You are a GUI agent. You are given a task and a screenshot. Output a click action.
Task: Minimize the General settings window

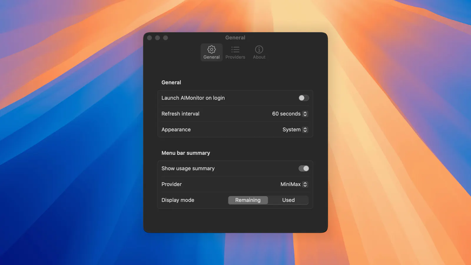point(157,38)
